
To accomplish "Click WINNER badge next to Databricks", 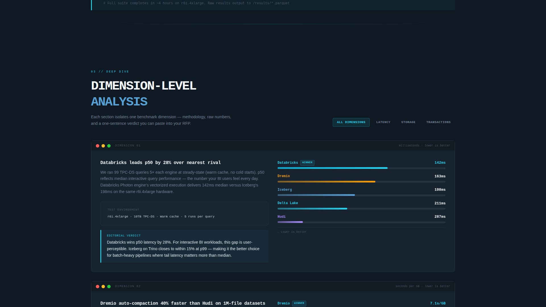I will [x=307, y=163].
